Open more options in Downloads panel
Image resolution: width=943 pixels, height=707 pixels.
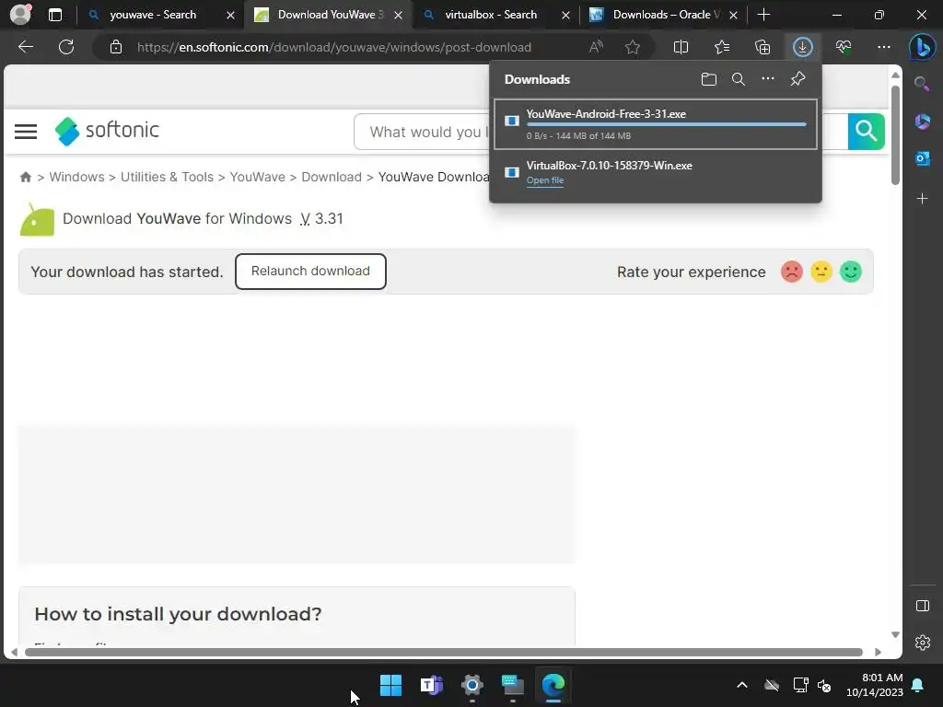768,79
